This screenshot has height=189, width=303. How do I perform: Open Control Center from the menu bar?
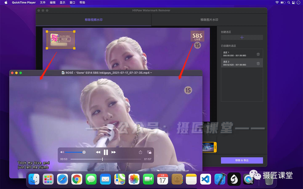(x=294, y=2)
